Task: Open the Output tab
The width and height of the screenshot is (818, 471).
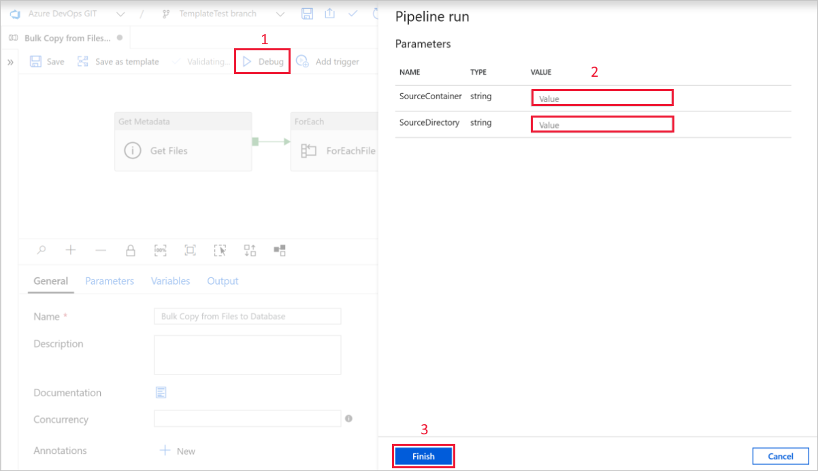Action: tap(223, 281)
